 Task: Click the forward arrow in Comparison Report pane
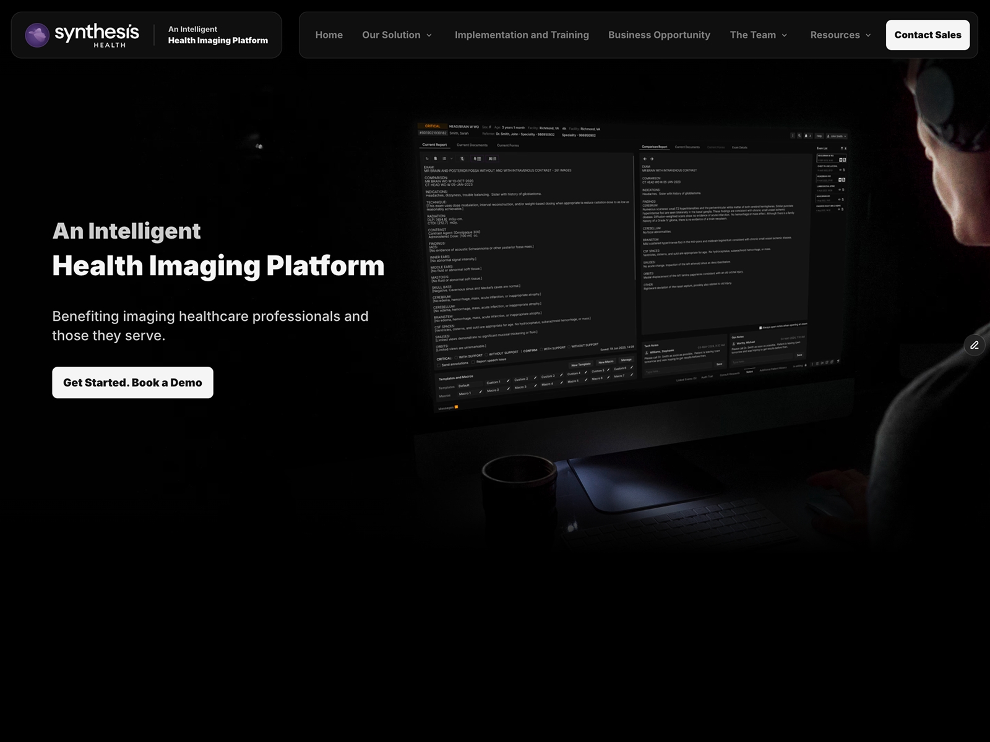(x=652, y=159)
